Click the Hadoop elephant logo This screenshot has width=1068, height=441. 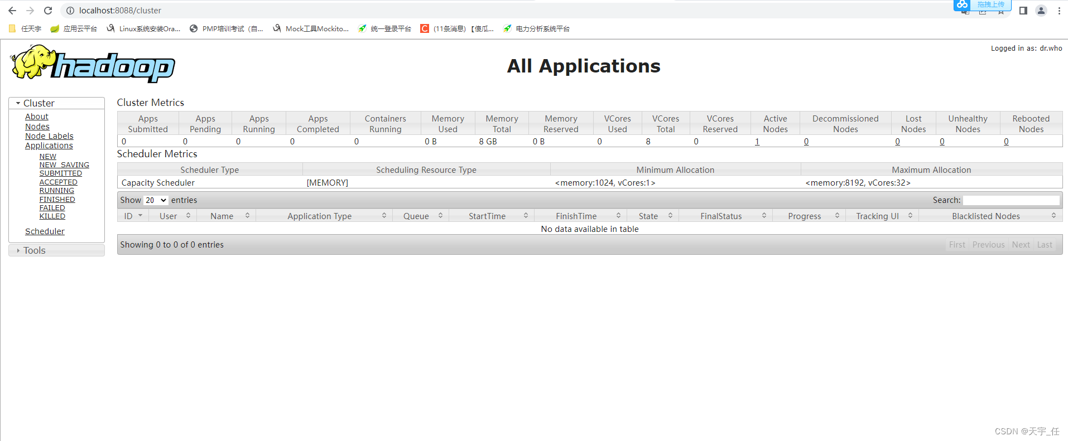(93, 64)
